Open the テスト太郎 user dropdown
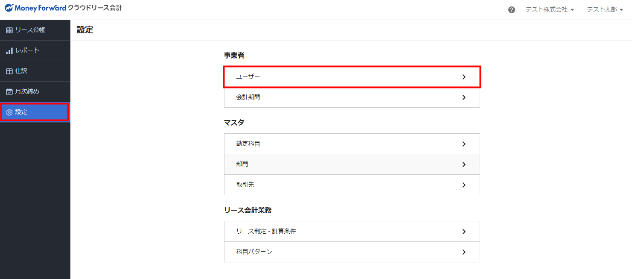Viewport: 632px width, 279px height. click(605, 9)
